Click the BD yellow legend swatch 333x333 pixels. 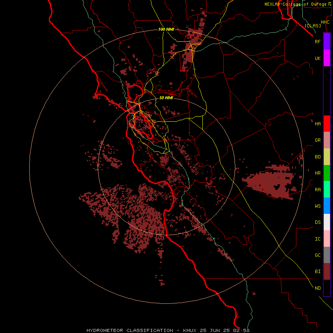pyautogui.click(x=327, y=157)
